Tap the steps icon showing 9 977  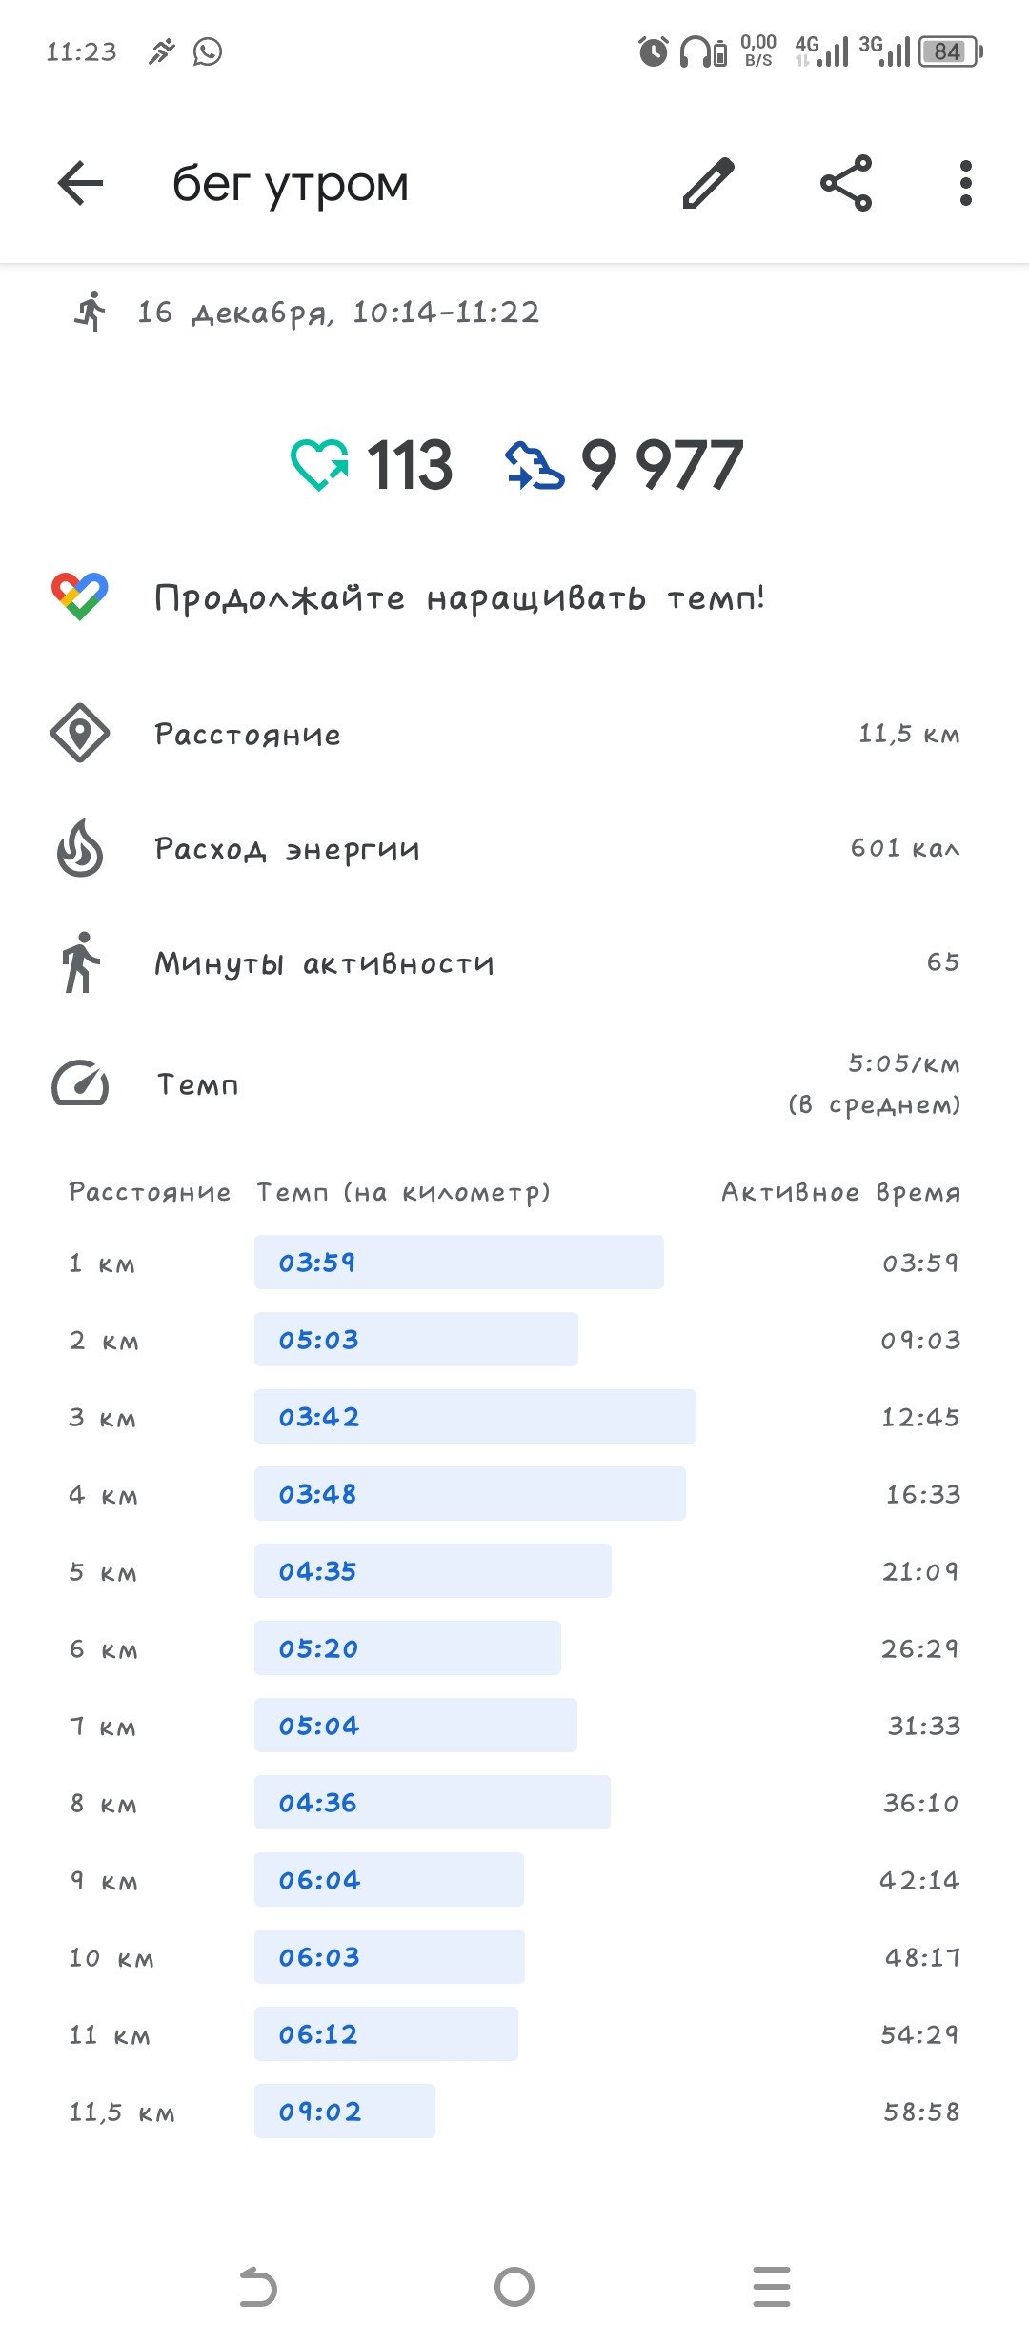pos(535,465)
